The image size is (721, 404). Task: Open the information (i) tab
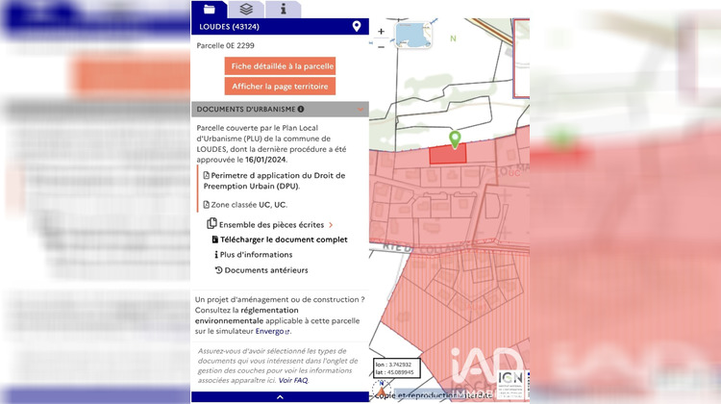(284, 10)
